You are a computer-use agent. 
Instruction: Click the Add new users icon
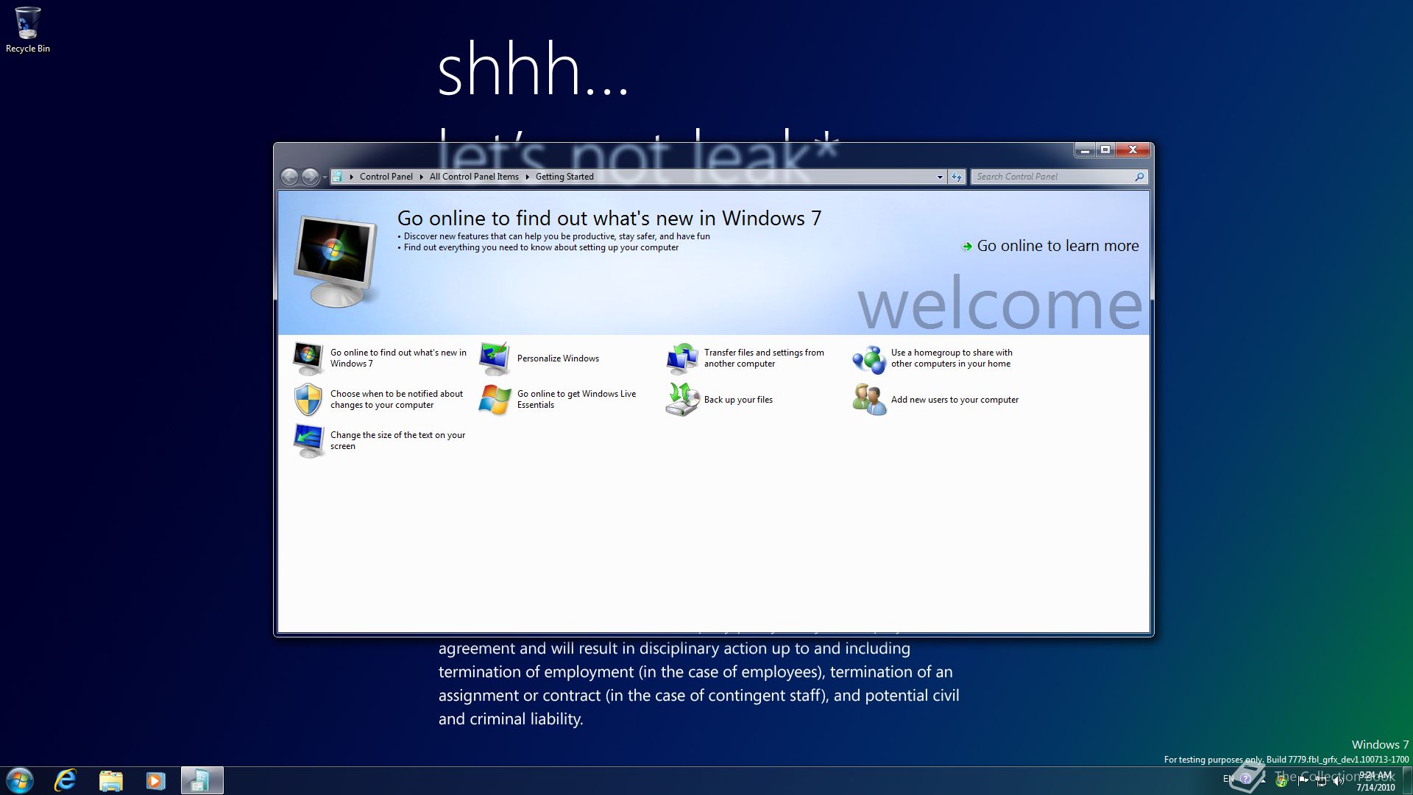(x=869, y=400)
